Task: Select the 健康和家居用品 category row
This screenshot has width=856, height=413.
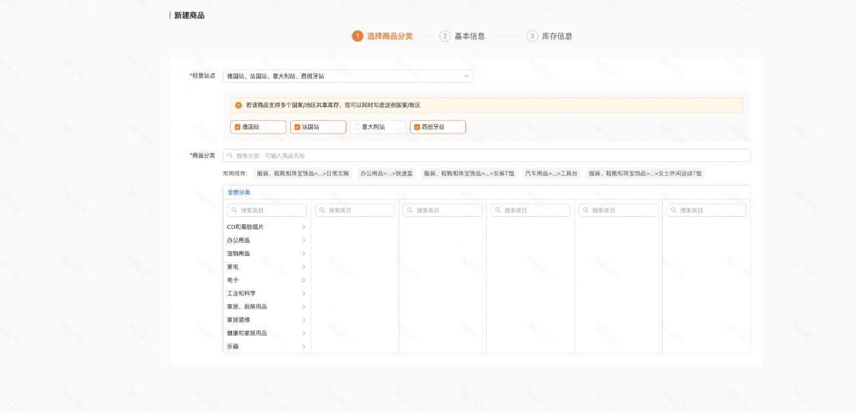Action: [267, 333]
